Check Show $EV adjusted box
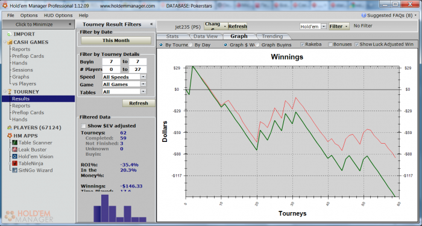422x226 pixels. point(83,126)
